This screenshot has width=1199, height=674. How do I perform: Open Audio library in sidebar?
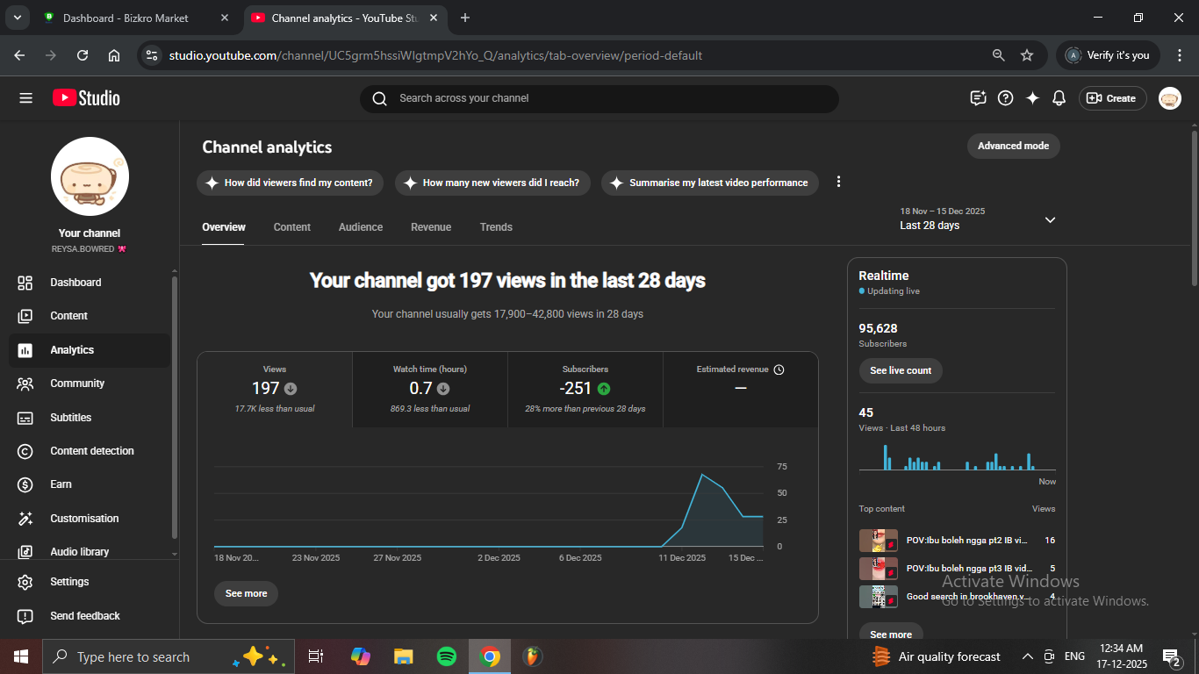(79, 552)
